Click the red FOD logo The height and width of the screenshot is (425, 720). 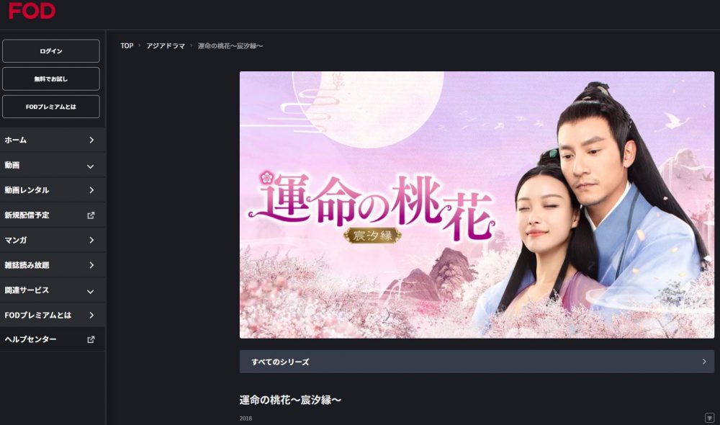(x=32, y=11)
